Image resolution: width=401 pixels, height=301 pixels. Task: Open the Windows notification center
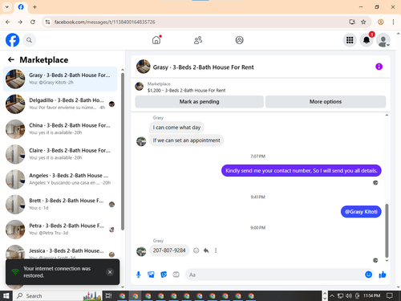click(390, 295)
